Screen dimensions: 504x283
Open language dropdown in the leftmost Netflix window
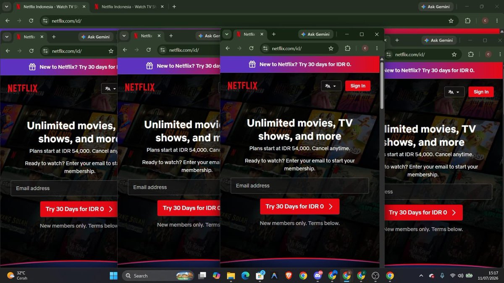(110, 89)
